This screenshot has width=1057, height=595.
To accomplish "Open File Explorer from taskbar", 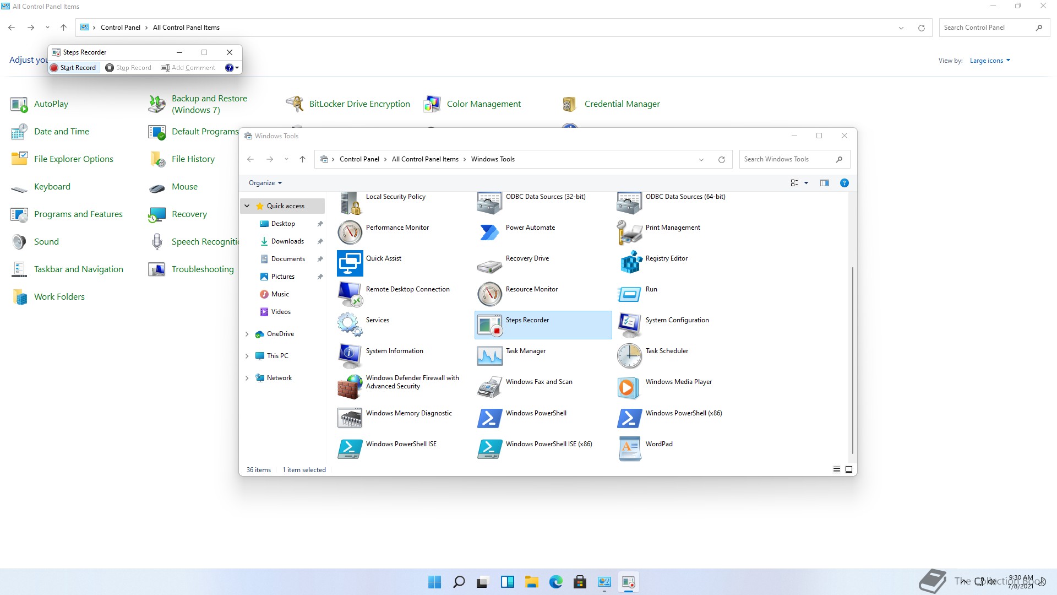I will point(531,582).
